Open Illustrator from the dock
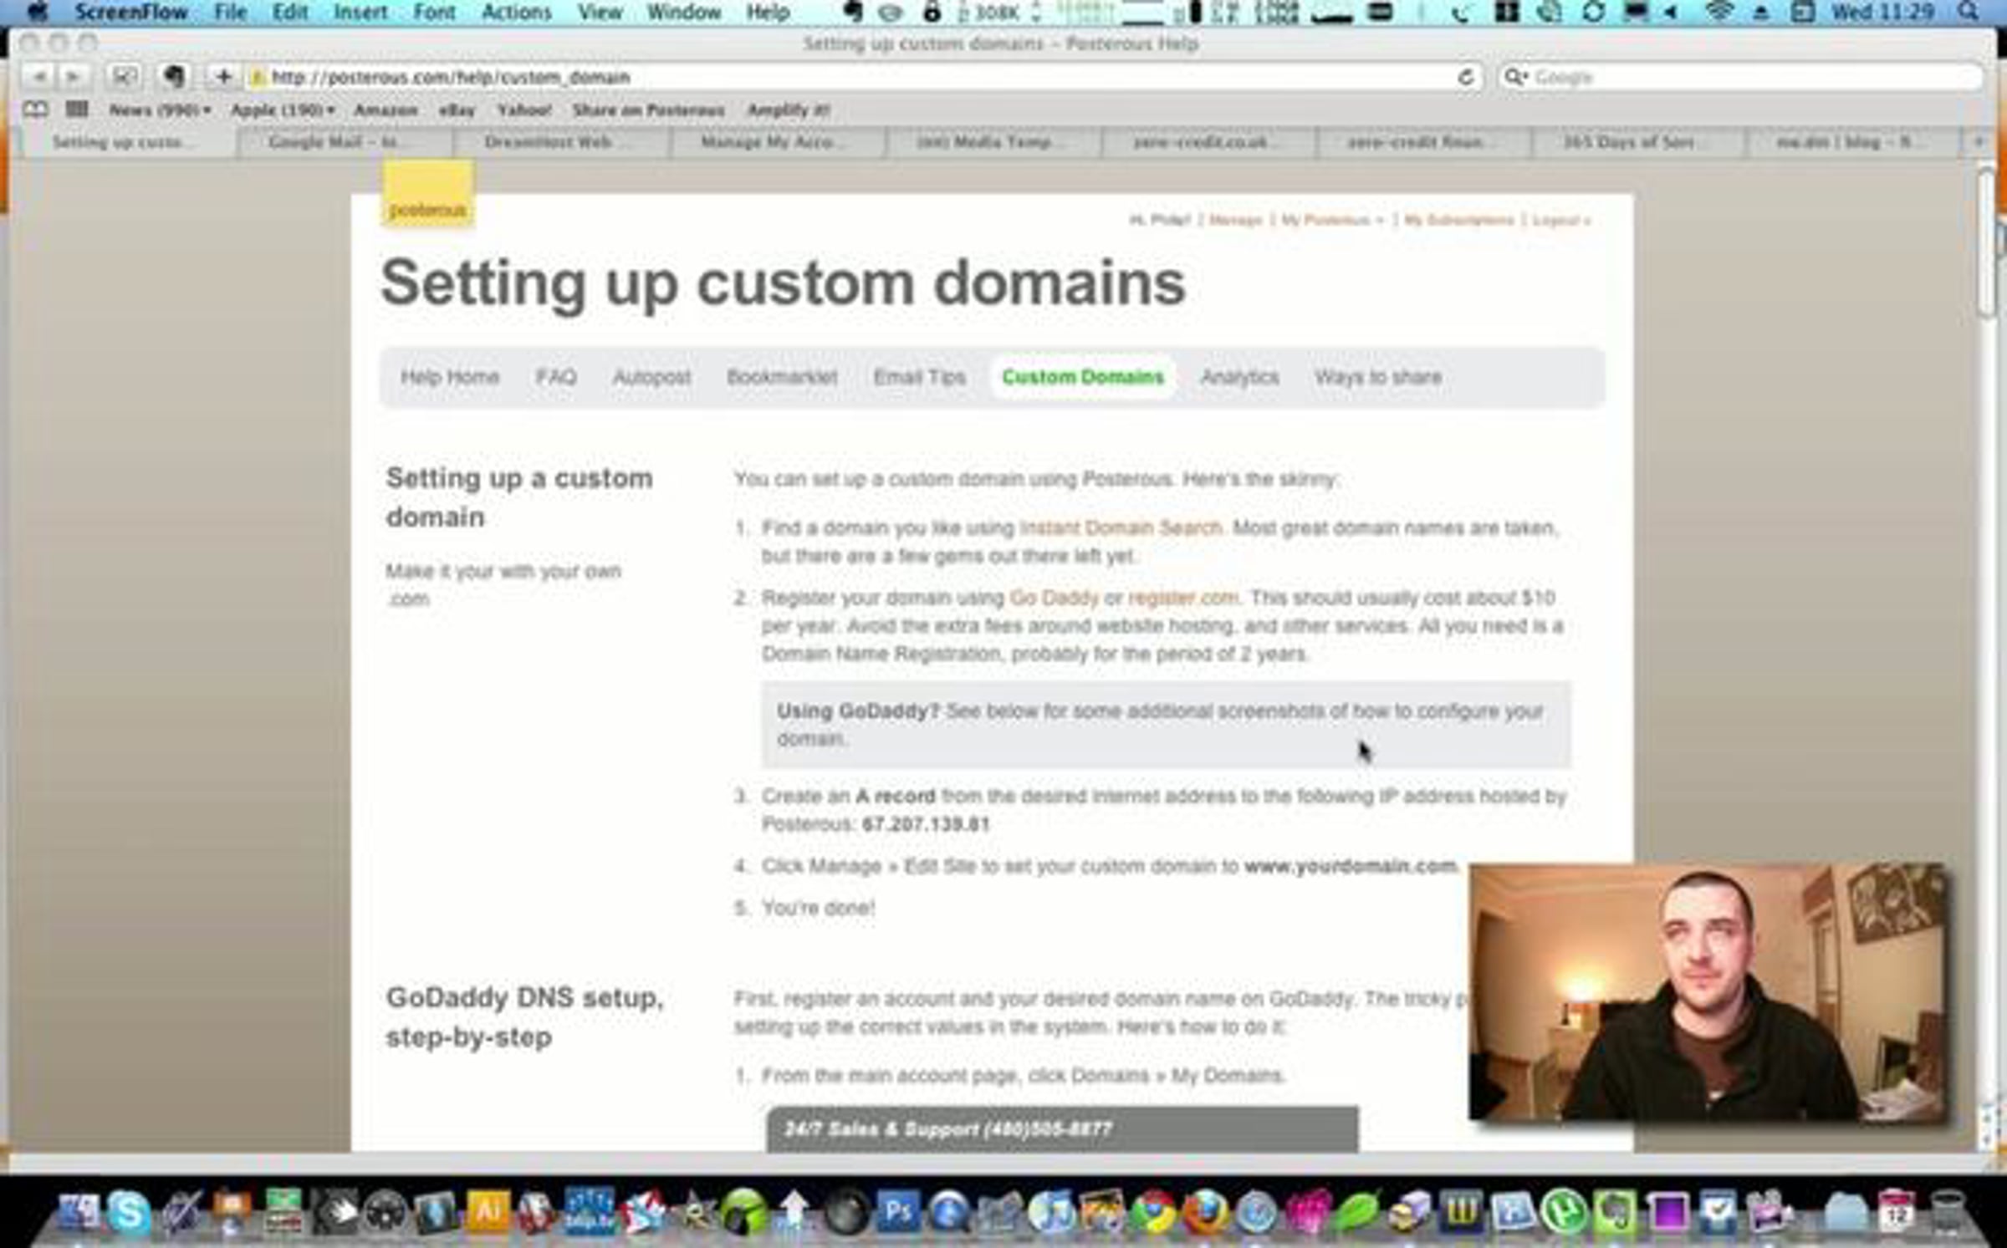Image resolution: width=2007 pixels, height=1248 pixels. pos(487,1211)
